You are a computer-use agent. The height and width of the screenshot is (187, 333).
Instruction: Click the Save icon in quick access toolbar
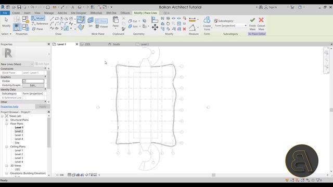[19, 7]
